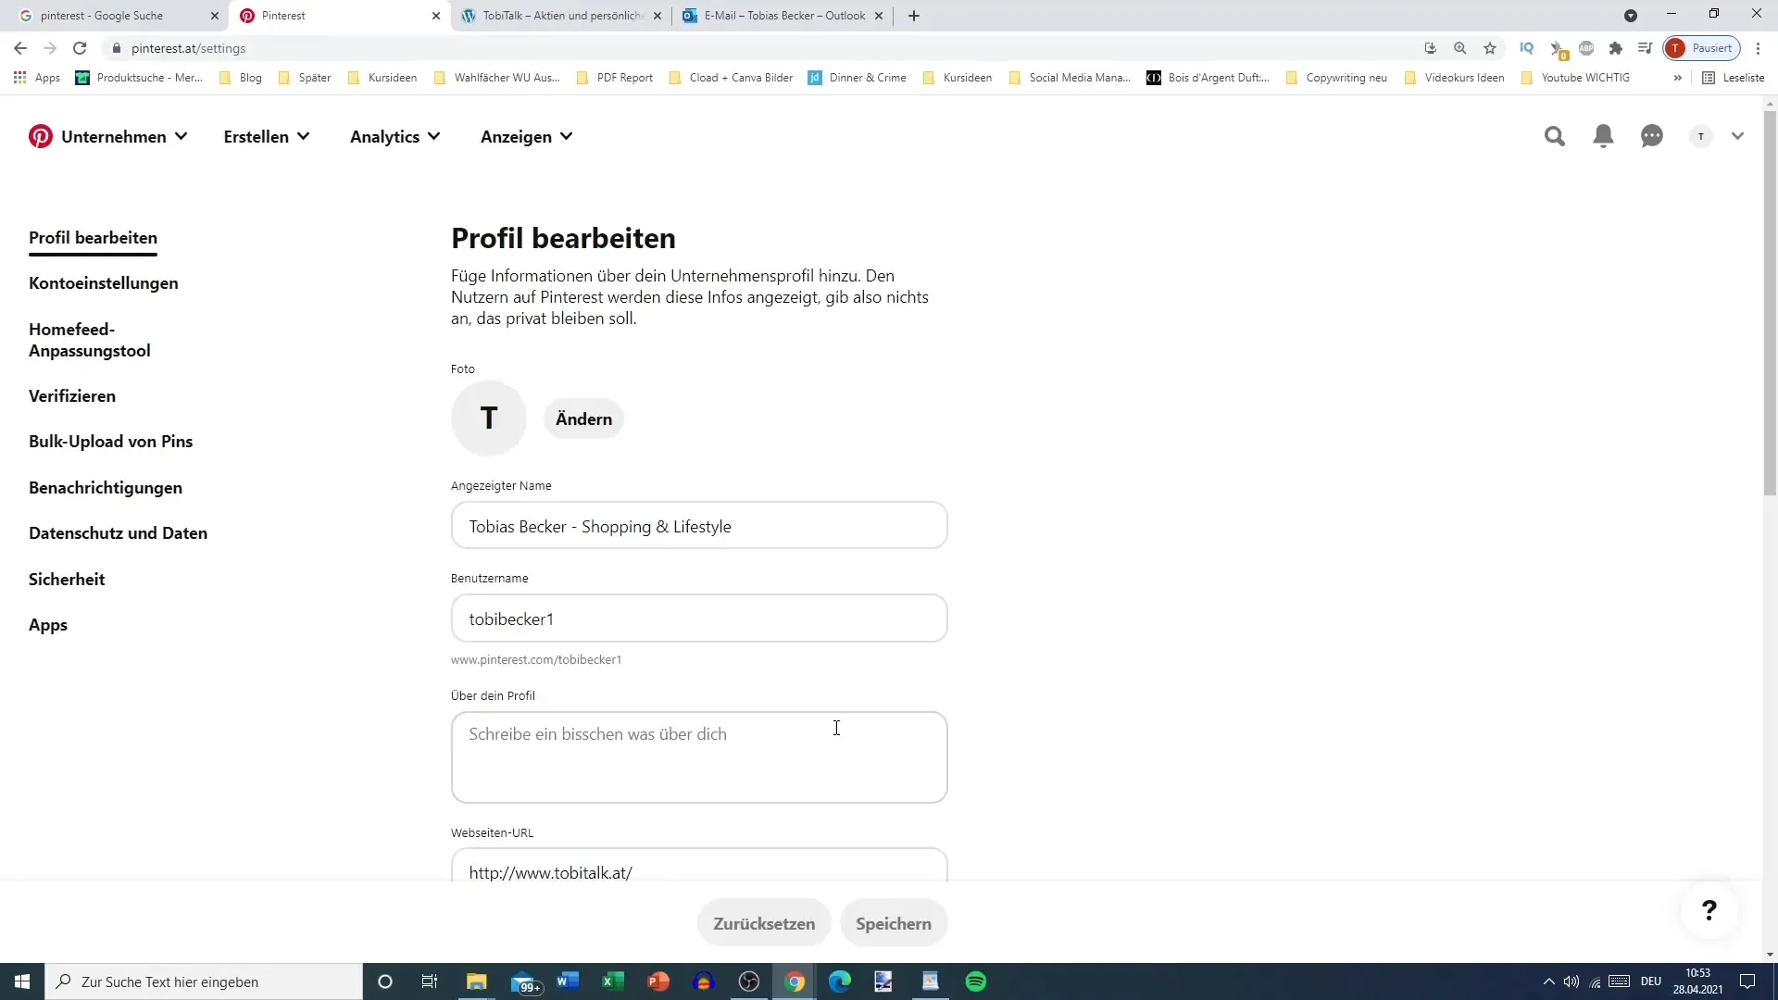This screenshot has width=1778, height=1000.
Task: Select Kontoeinstellungen from sidebar
Action: coord(104,283)
